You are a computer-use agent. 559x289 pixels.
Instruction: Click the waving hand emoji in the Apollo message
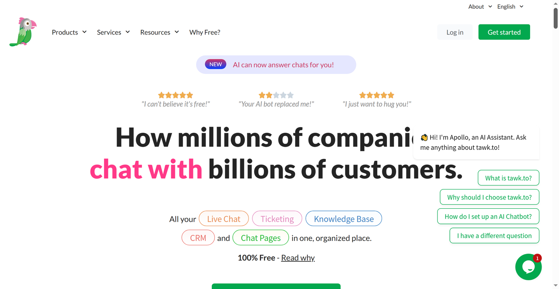424,138
